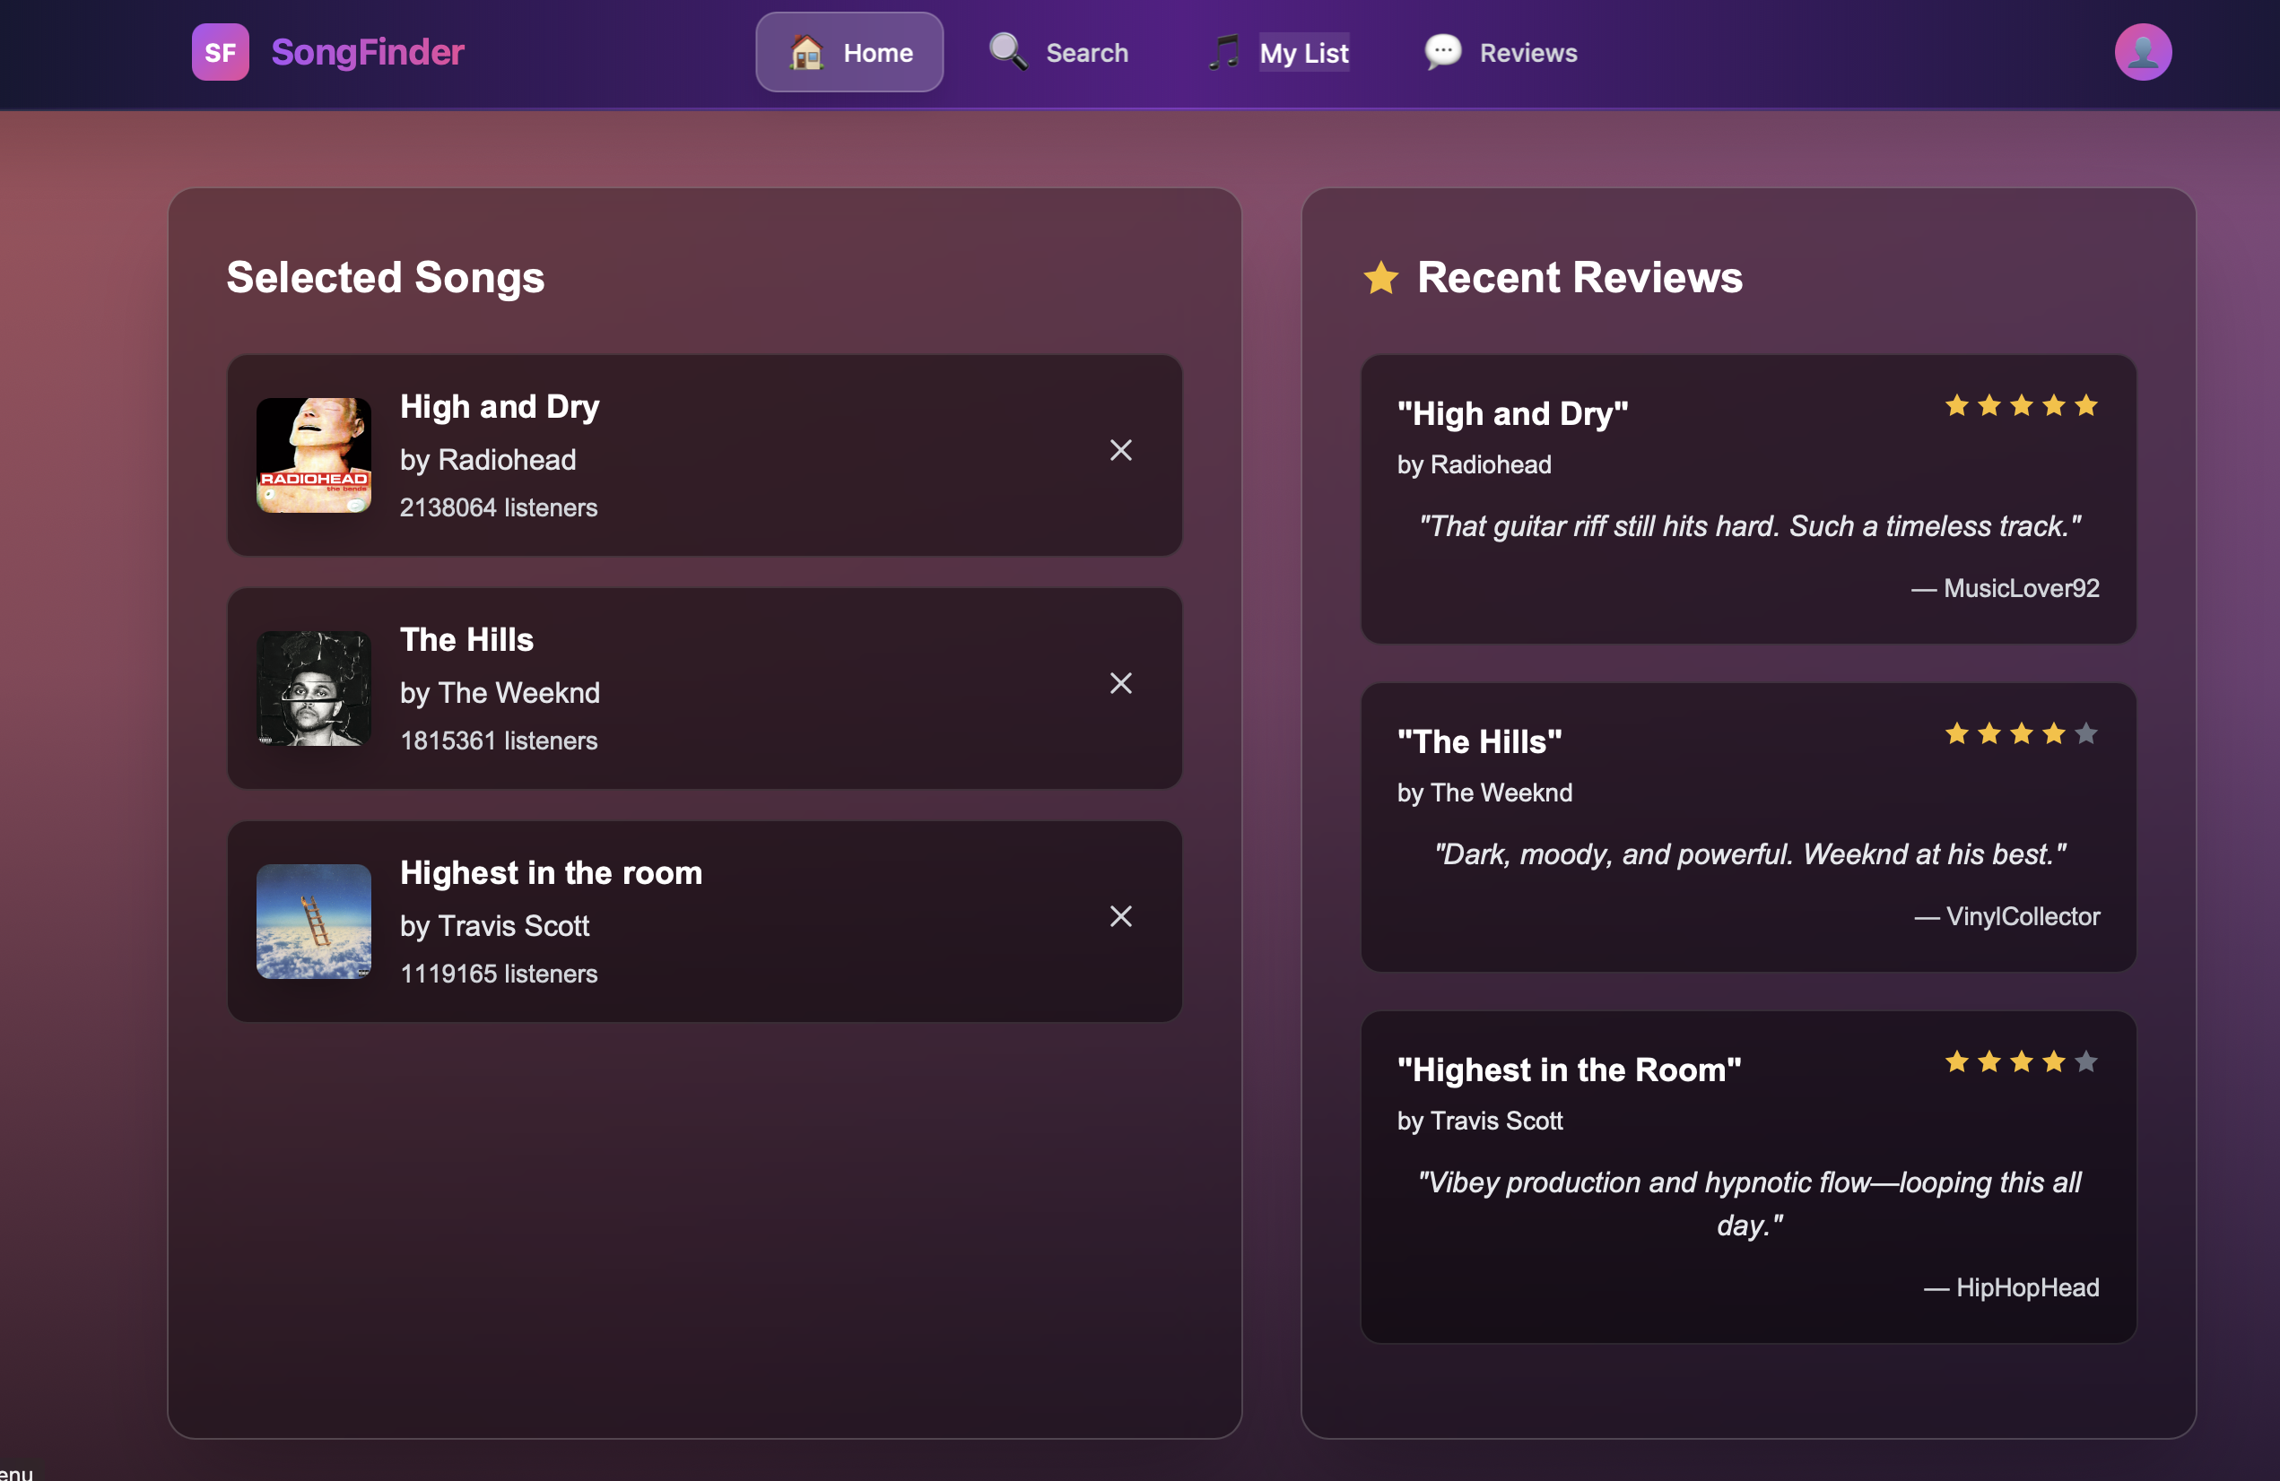Click the music note My List icon
2280x1481 pixels.
(x=1223, y=52)
